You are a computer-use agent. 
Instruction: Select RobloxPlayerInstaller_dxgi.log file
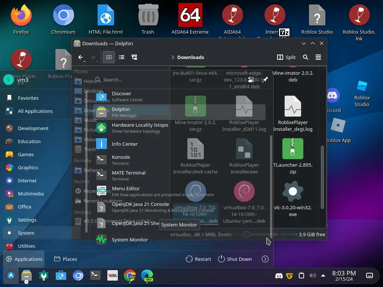click(x=292, y=114)
